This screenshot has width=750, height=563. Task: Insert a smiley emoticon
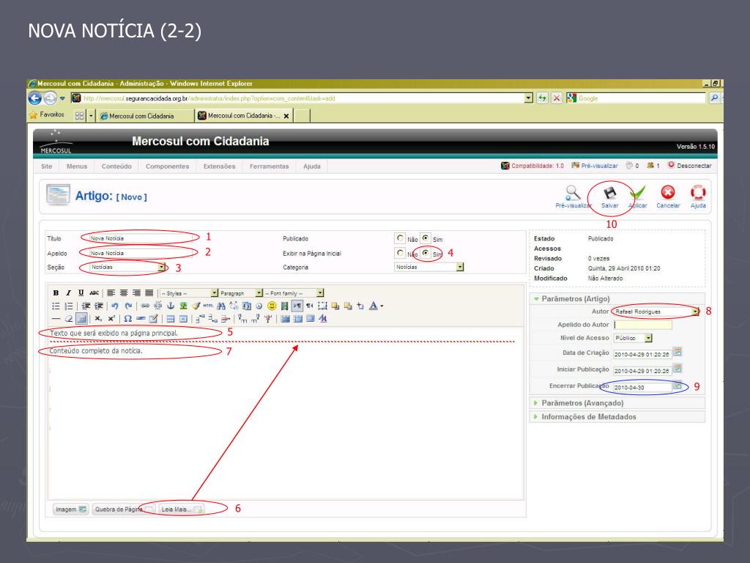[272, 306]
